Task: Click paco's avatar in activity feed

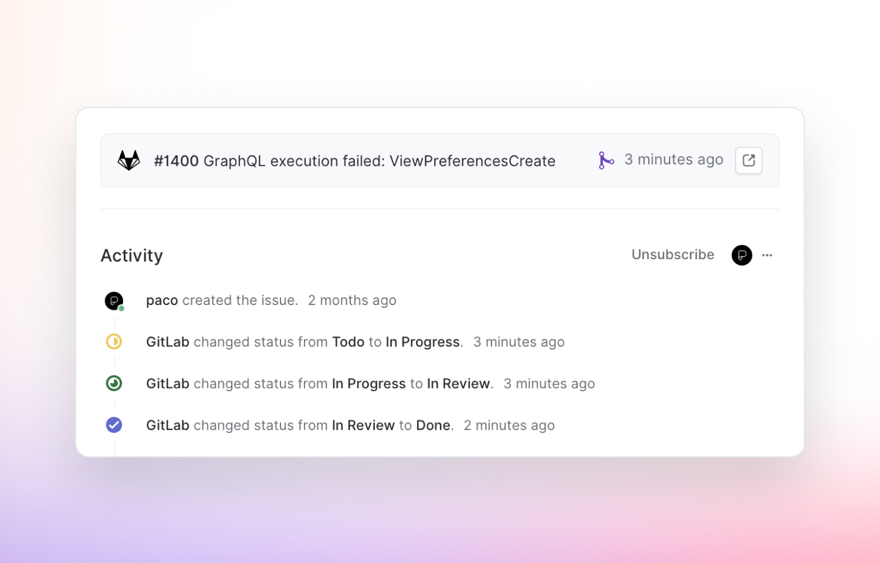Action: pos(114,301)
